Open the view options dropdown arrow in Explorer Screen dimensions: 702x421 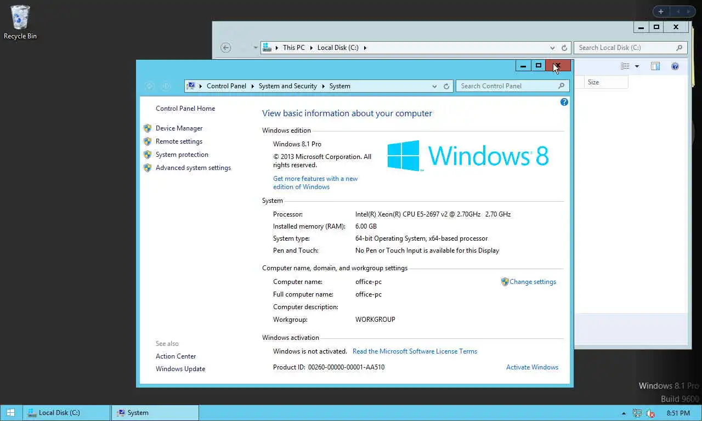637,66
